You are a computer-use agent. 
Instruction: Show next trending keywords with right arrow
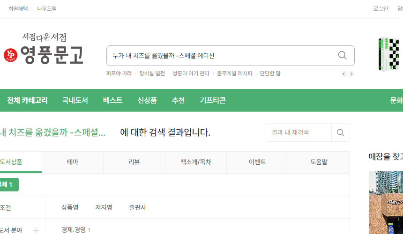(x=351, y=74)
